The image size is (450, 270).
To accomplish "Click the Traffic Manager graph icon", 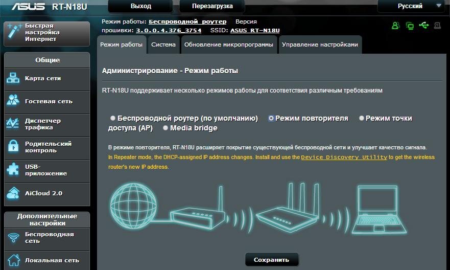I will click(x=13, y=124).
